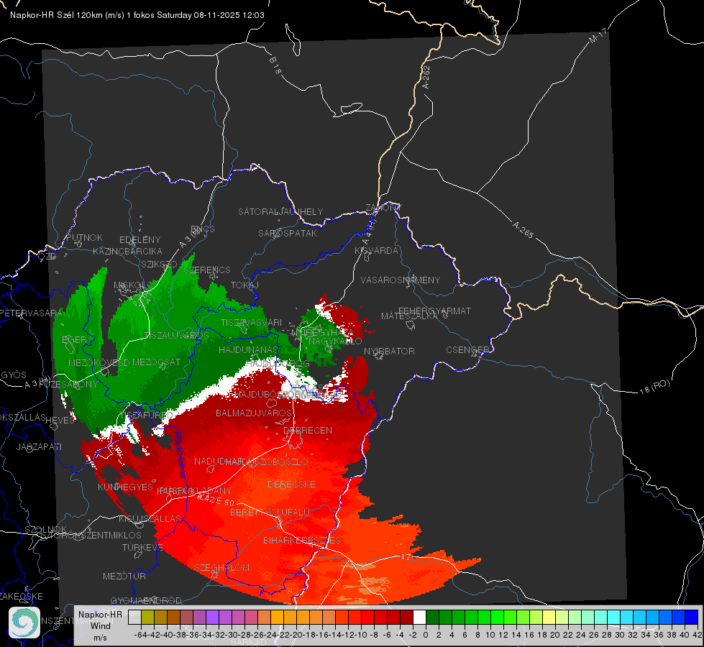Image resolution: width=704 pixels, height=647 pixels.
Task: Click the KISVÁRDA city label
Action: coord(377,251)
